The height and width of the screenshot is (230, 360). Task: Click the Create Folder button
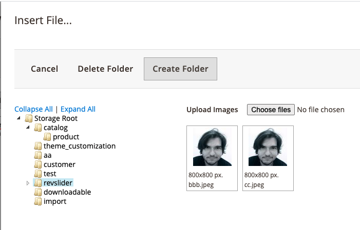180,69
